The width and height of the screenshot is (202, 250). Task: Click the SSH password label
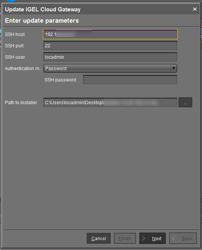coord(60,80)
